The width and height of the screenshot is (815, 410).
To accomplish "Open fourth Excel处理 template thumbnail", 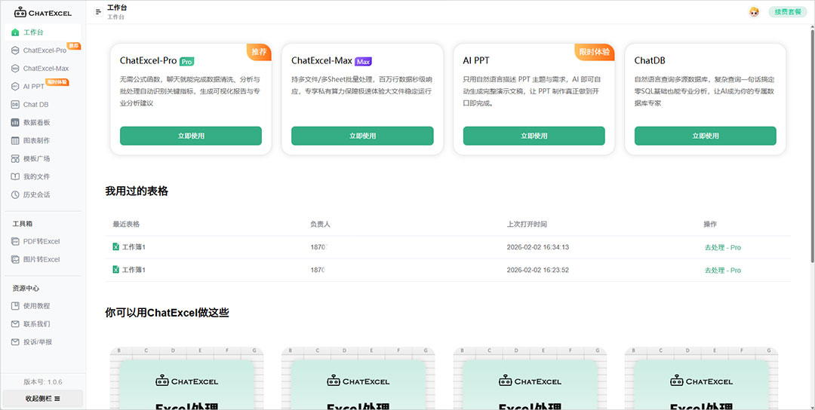I will tap(701, 378).
